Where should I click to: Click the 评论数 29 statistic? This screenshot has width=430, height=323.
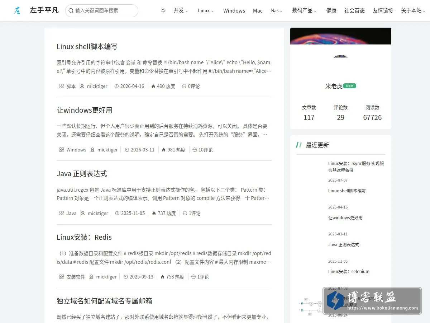(341, 113)
